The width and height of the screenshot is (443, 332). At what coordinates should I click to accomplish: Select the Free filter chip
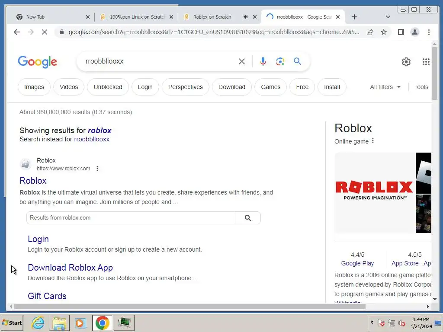[302, 87]
